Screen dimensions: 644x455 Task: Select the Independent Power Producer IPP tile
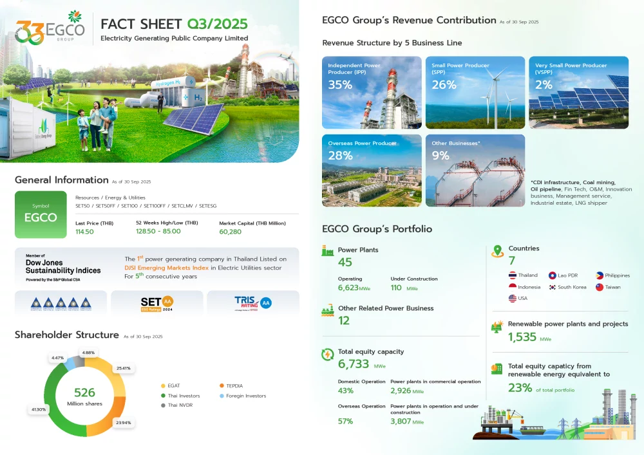tap(372, 92)
